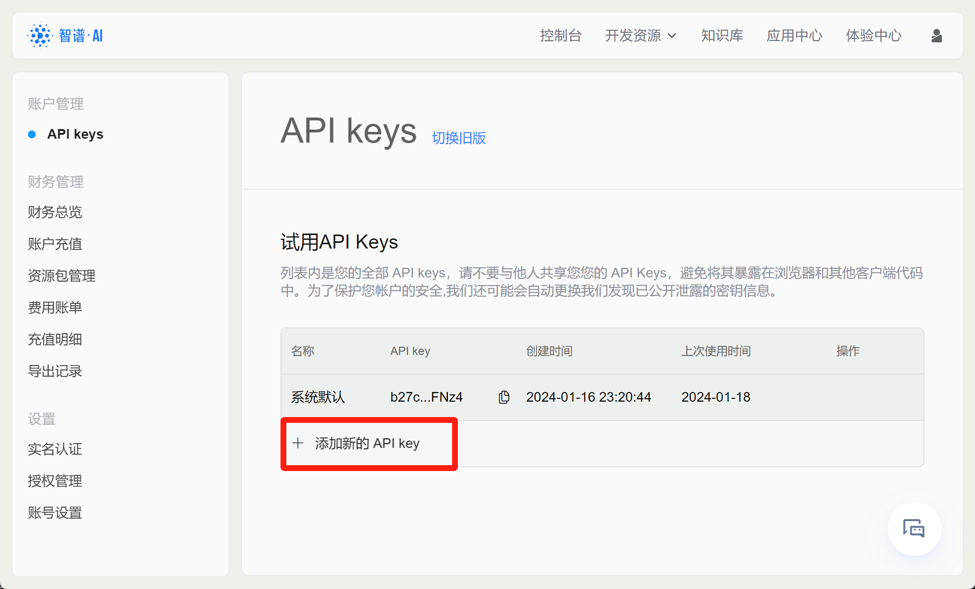Open the user profile icon
Image resolution: width=975 pixels, height=589 pixels.
(936, 36)
